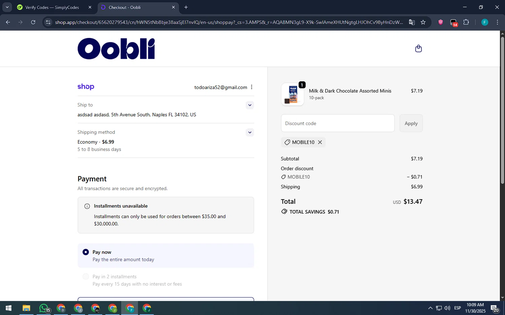Open the tab search dropdown arrow
The image size is (505, 315).
click(7, 7)
